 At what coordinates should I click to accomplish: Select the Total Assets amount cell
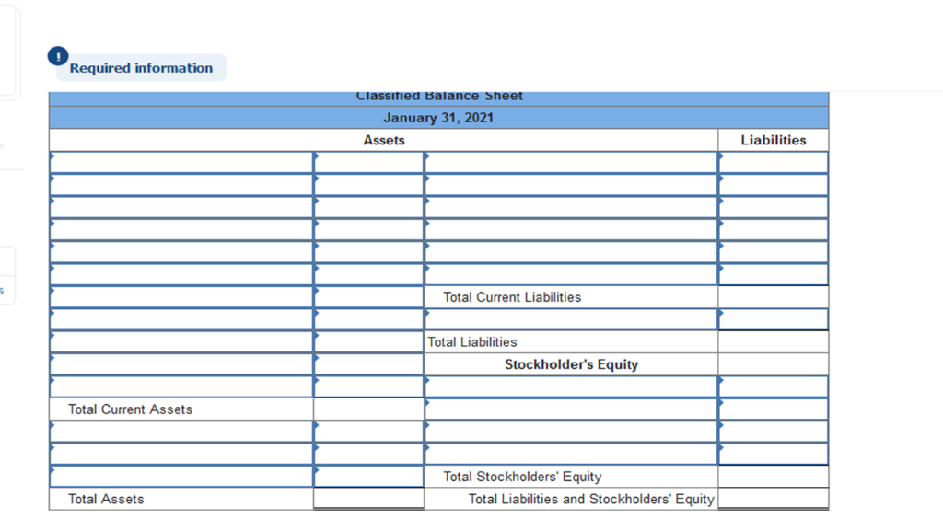pyautogui.click(x=368, y=498)
